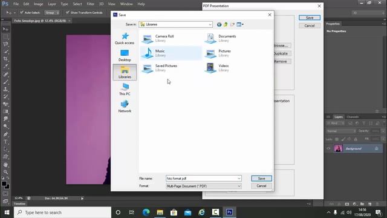This screenshot has height=218, width=387.
Task: Click the Windows search box in taskbar
Action: click(62, 213)
